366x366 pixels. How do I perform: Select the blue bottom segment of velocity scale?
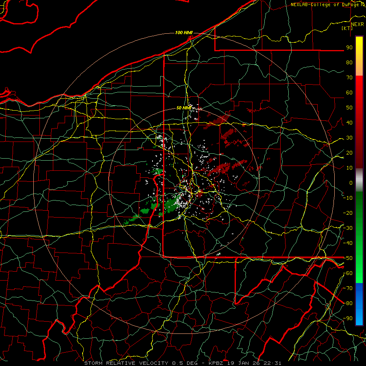click(359, 304)
